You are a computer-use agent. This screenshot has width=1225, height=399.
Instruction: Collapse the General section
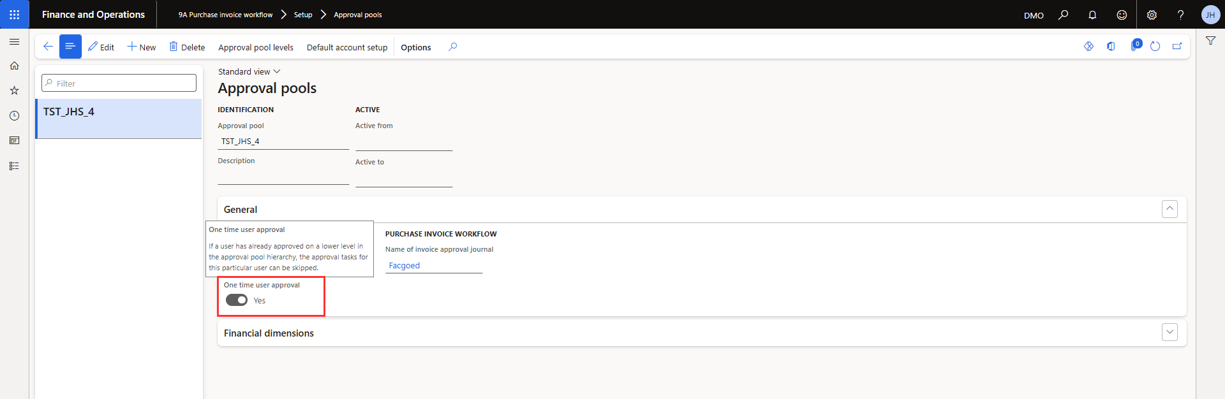(1169, 209)
